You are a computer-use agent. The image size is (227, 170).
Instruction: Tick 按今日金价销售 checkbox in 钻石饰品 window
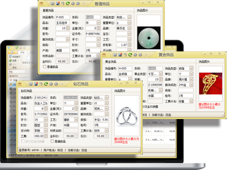tap(23, 141)
